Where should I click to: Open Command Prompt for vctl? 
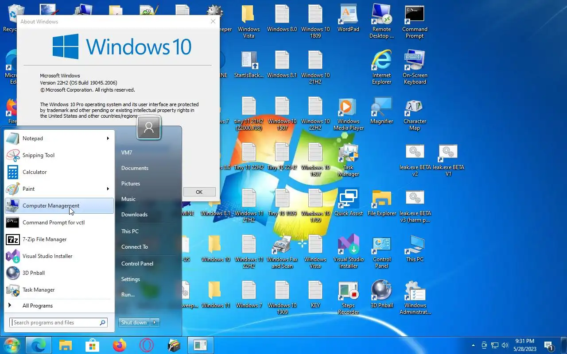tap(59, 223)
